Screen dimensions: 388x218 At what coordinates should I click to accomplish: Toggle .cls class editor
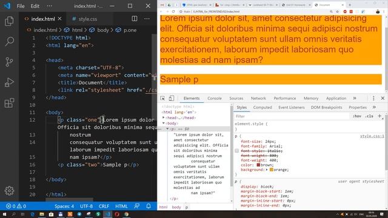point(369,116)
